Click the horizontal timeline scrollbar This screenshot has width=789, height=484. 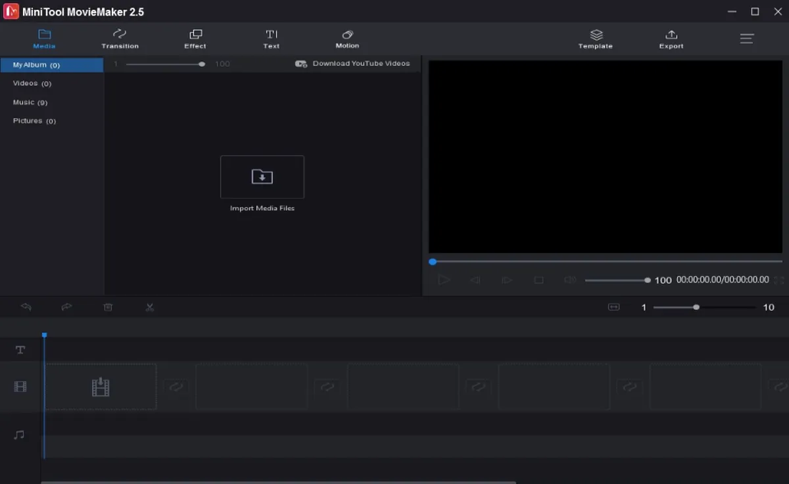pyautogui.click(x=279, y=482)
